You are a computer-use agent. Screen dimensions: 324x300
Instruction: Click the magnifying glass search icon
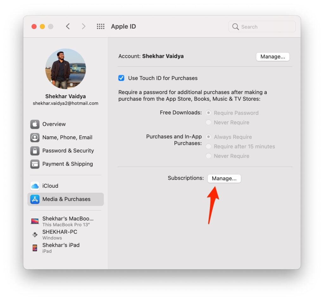(x=235, y=27)
